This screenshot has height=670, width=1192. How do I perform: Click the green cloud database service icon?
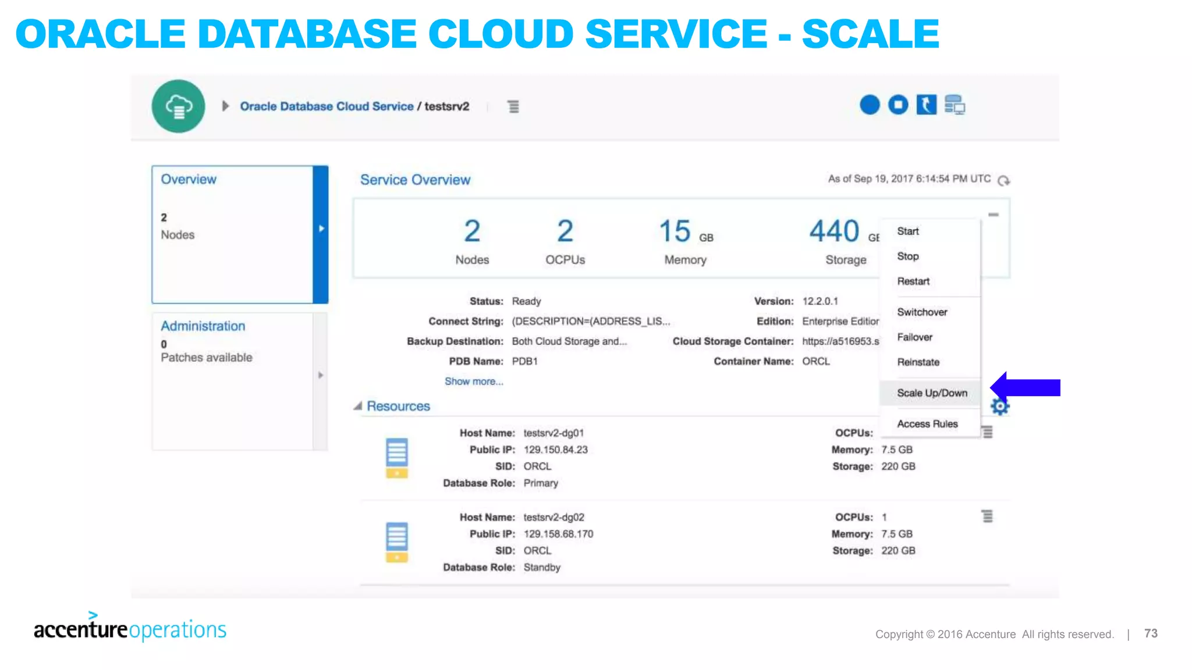tap(179, 106)
